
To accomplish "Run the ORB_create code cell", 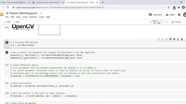I will 7,42.
